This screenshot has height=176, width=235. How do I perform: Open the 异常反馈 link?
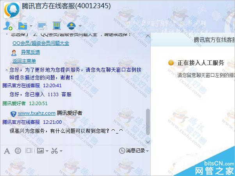pos(30,52)
